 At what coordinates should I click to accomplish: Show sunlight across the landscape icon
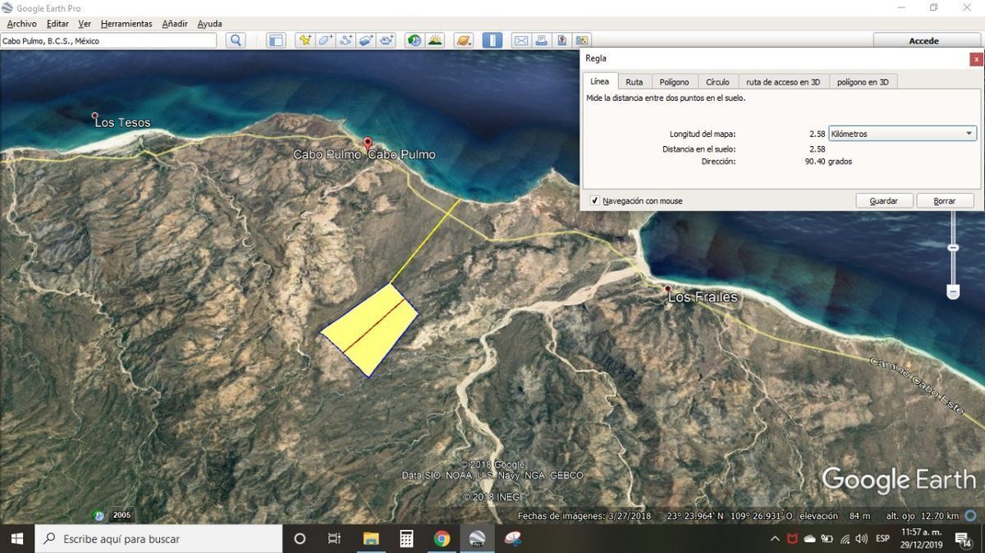(x=435, y=40)
